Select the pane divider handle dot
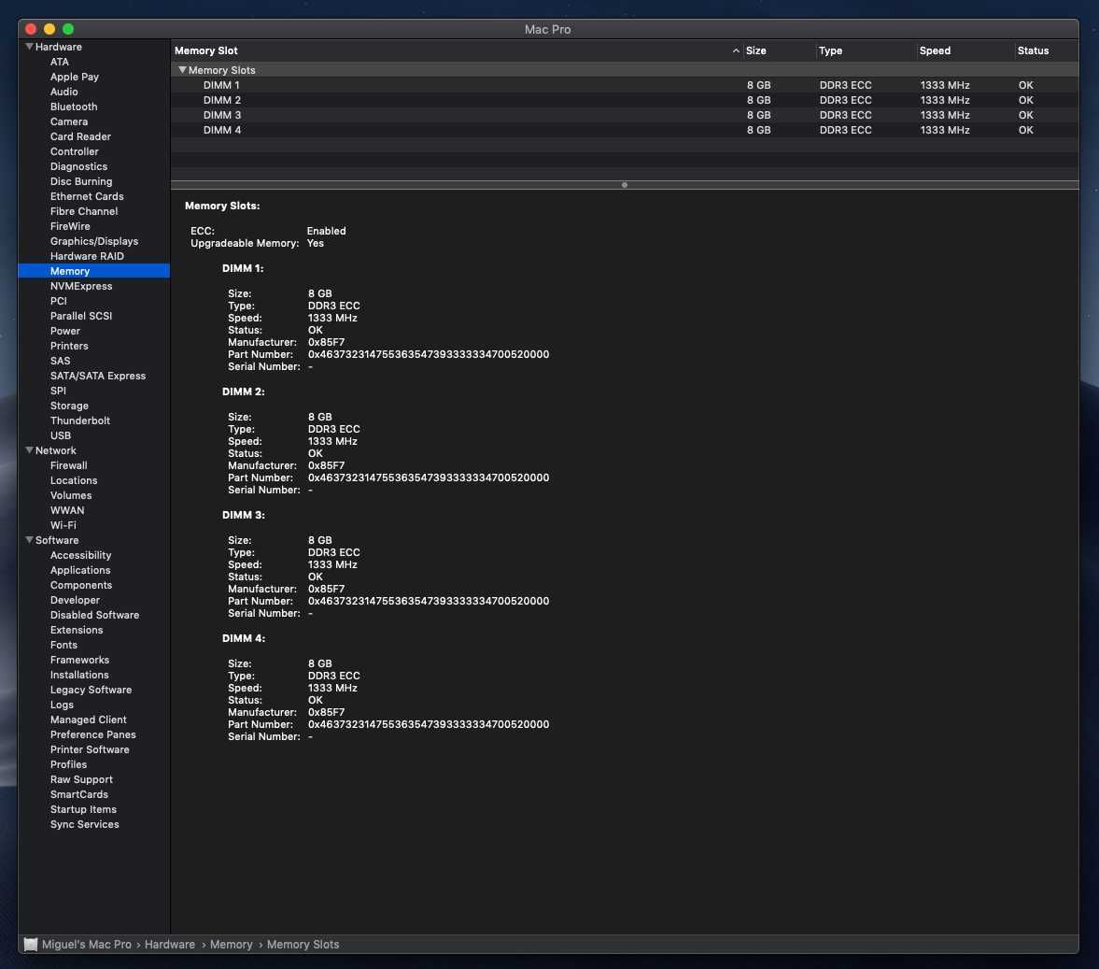Screen dimensions: 1099x969 (625, 185)
